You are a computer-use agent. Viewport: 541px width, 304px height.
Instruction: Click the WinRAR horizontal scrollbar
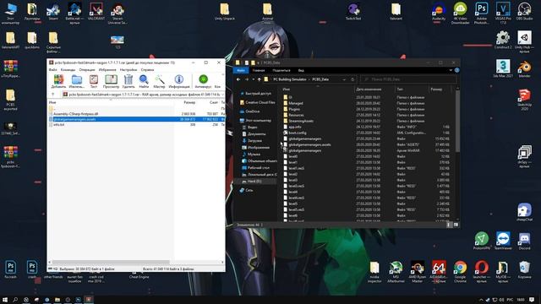click(111, 263)
